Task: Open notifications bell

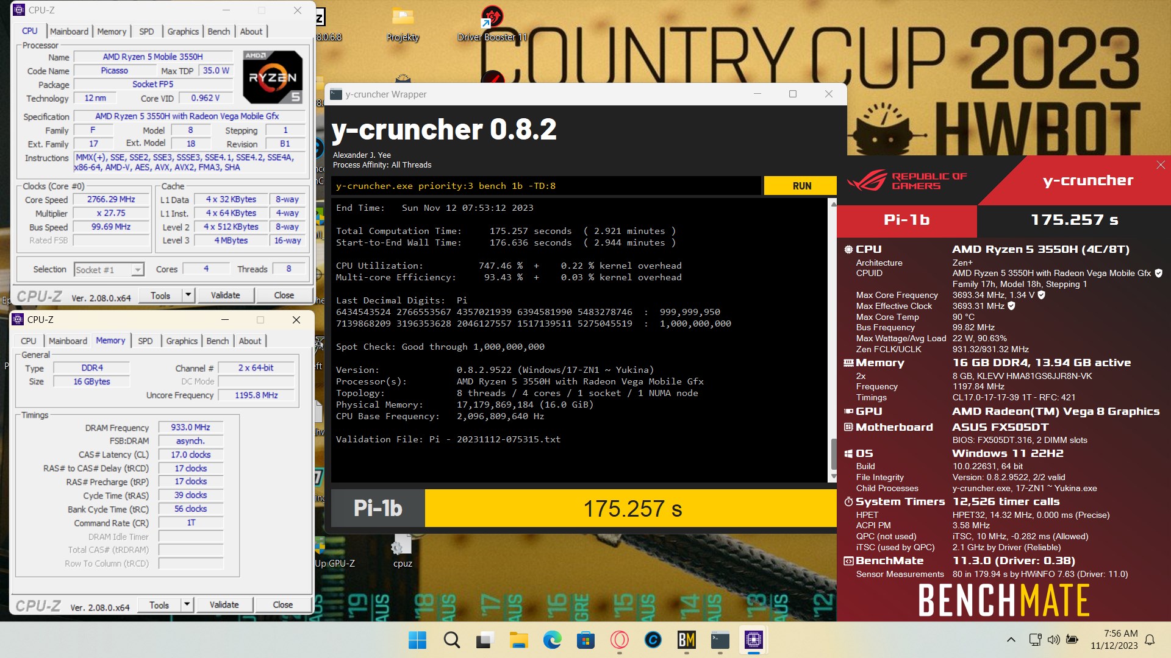Action: (x=1150, y=640)
